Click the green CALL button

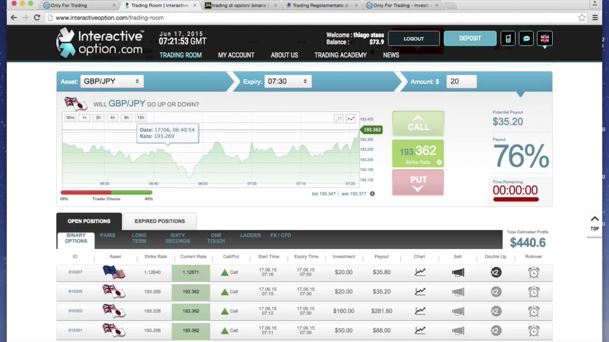tap(418, 123)
